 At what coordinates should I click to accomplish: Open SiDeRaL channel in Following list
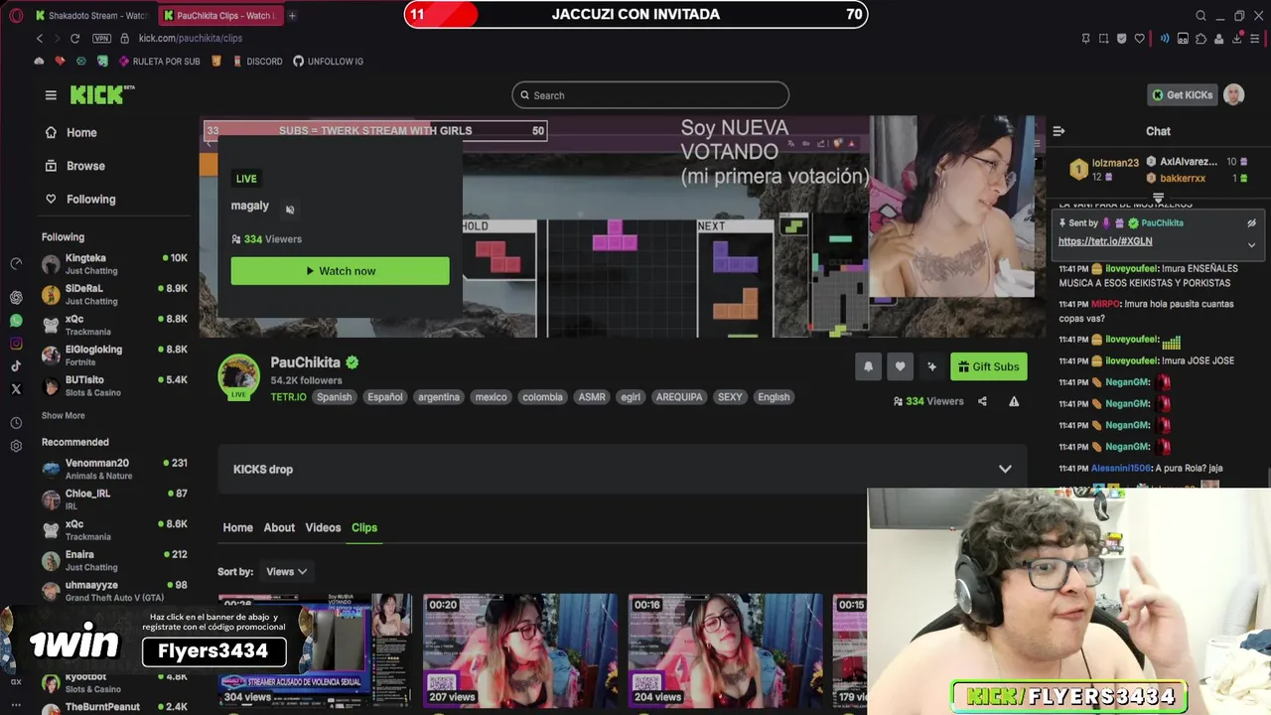(114, 294)
